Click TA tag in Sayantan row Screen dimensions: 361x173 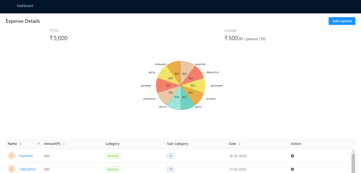click(171, 156)
